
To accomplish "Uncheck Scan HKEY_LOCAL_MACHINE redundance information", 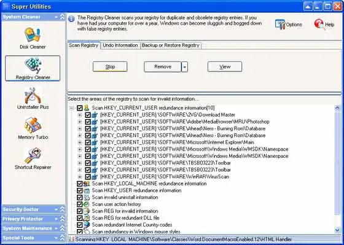I will coord(80,184).
